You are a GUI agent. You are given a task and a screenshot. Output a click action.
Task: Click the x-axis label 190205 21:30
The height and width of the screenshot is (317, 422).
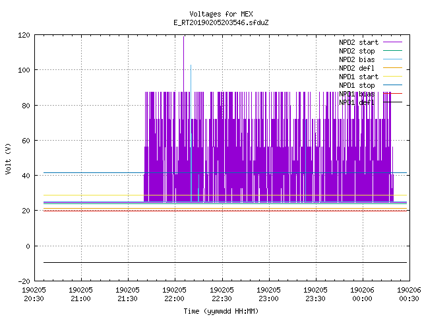pyautogui.click(x=127, y=295)
